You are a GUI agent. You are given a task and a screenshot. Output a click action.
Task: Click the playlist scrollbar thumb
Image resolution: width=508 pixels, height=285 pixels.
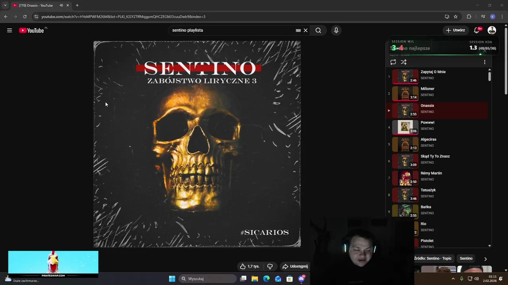pyautogui.click(x=489, y=76)
